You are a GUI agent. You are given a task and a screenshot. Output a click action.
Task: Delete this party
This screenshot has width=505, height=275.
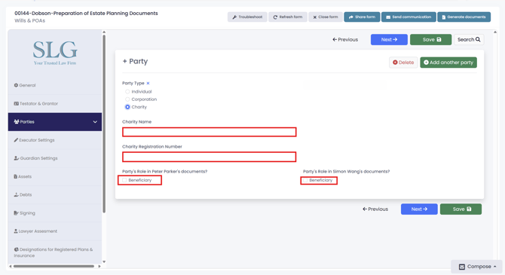(x=403, y=63)
